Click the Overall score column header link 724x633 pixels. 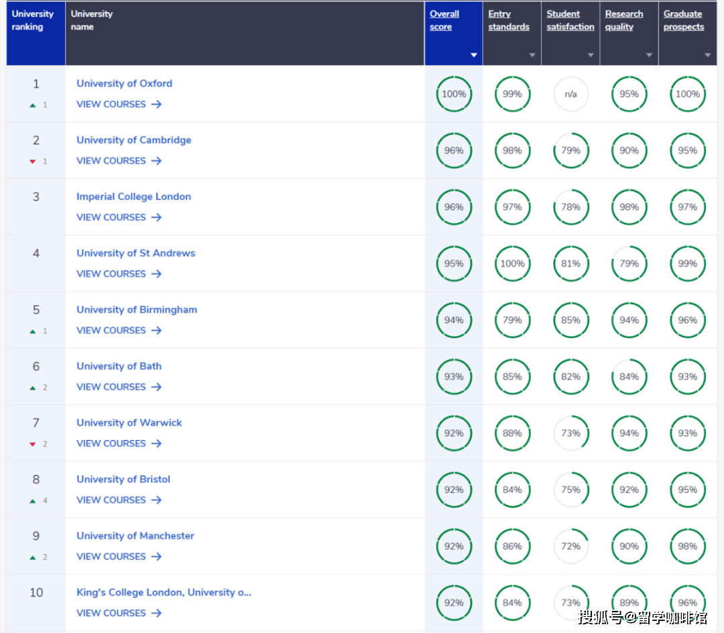pyautogui.click(x=444, y=20)
